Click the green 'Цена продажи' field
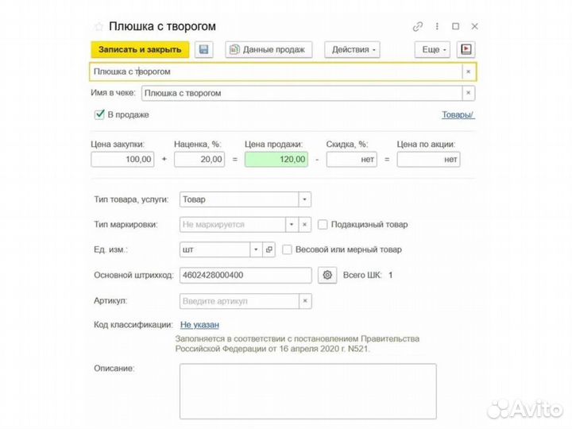Screen dimensions: 572x429 point(276,160)
